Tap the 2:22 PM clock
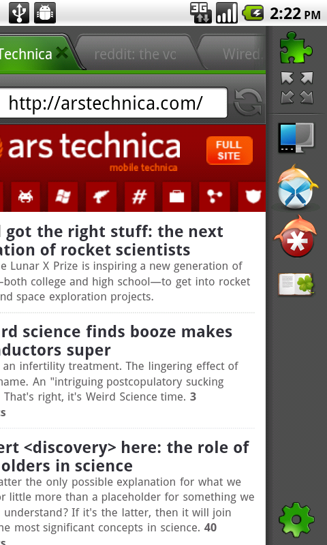327x545 pixels. pos(295,14)
